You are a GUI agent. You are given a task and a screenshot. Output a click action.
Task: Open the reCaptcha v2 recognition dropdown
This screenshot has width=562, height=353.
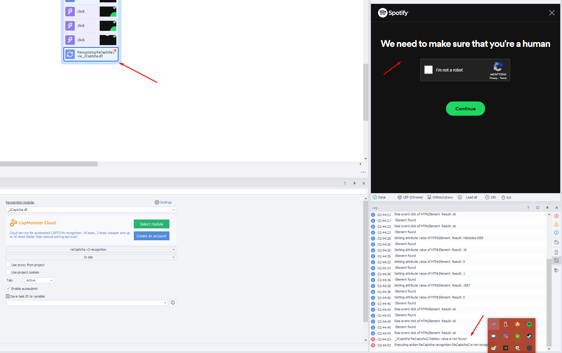(91, 249)
